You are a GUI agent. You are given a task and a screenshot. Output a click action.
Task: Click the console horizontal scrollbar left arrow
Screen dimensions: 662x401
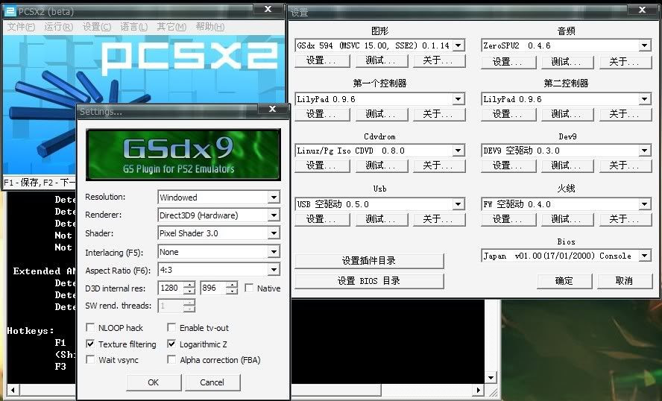[13, 390]
